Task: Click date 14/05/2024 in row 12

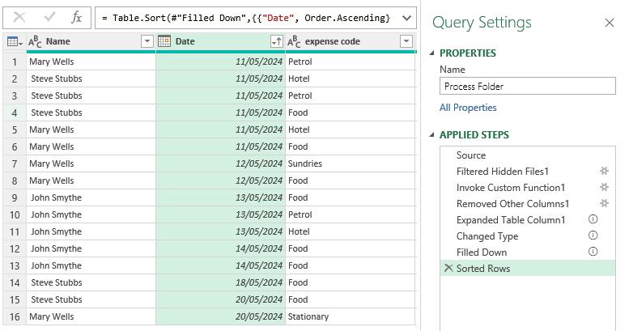Action: click(x=259, y=248)
